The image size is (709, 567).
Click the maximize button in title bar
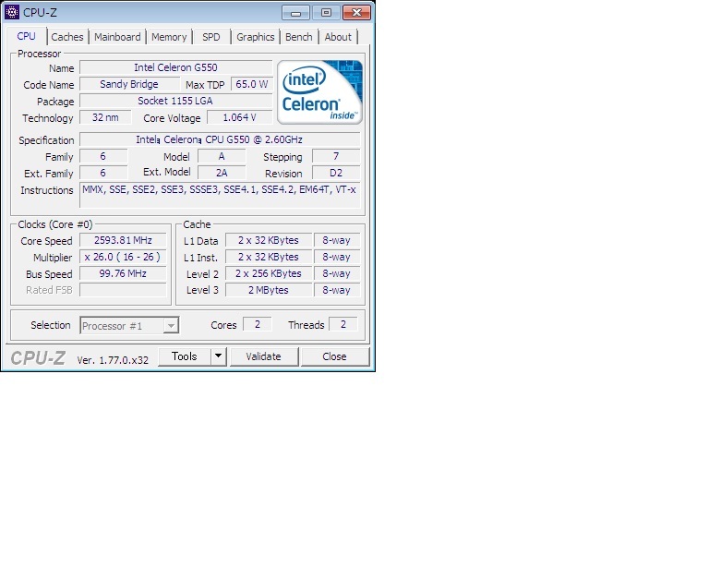pos(326,13)
